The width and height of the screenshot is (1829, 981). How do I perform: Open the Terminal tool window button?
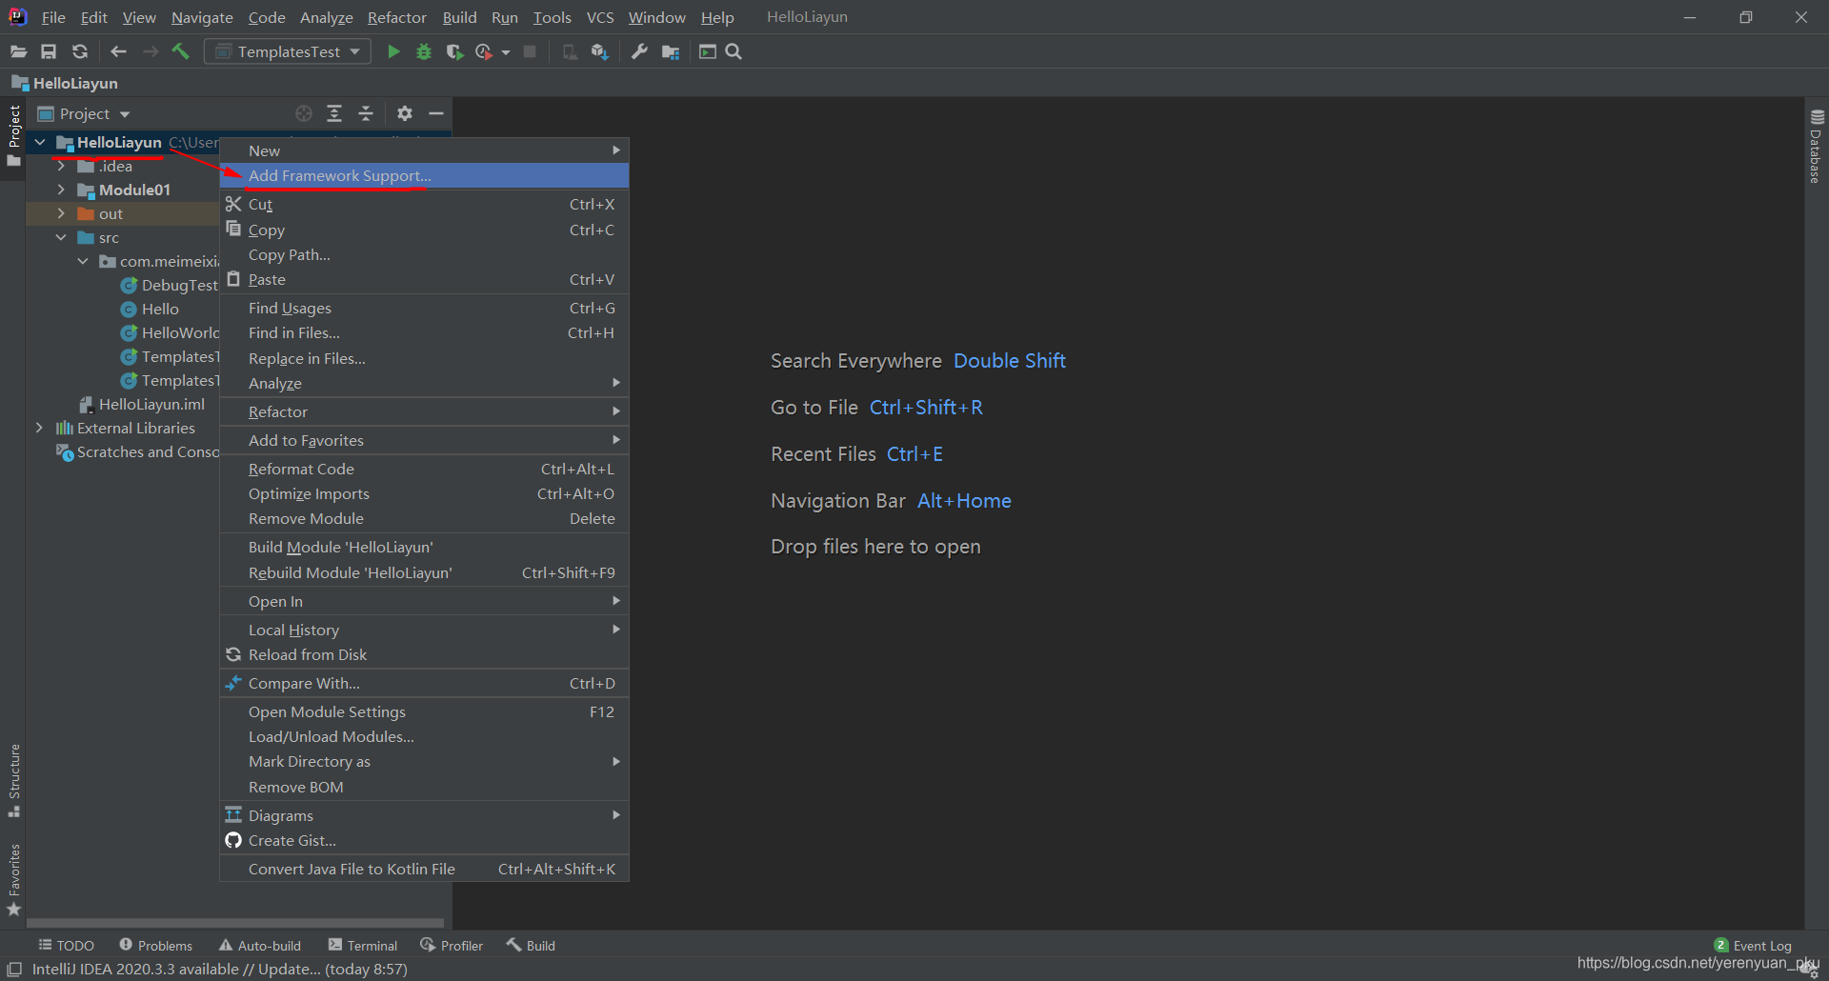pyautogui.click(x=363, y=945)
